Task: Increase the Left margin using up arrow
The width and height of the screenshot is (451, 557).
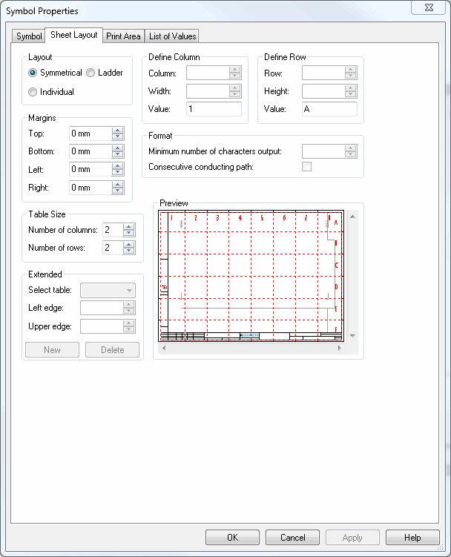Action: point(118,166)
